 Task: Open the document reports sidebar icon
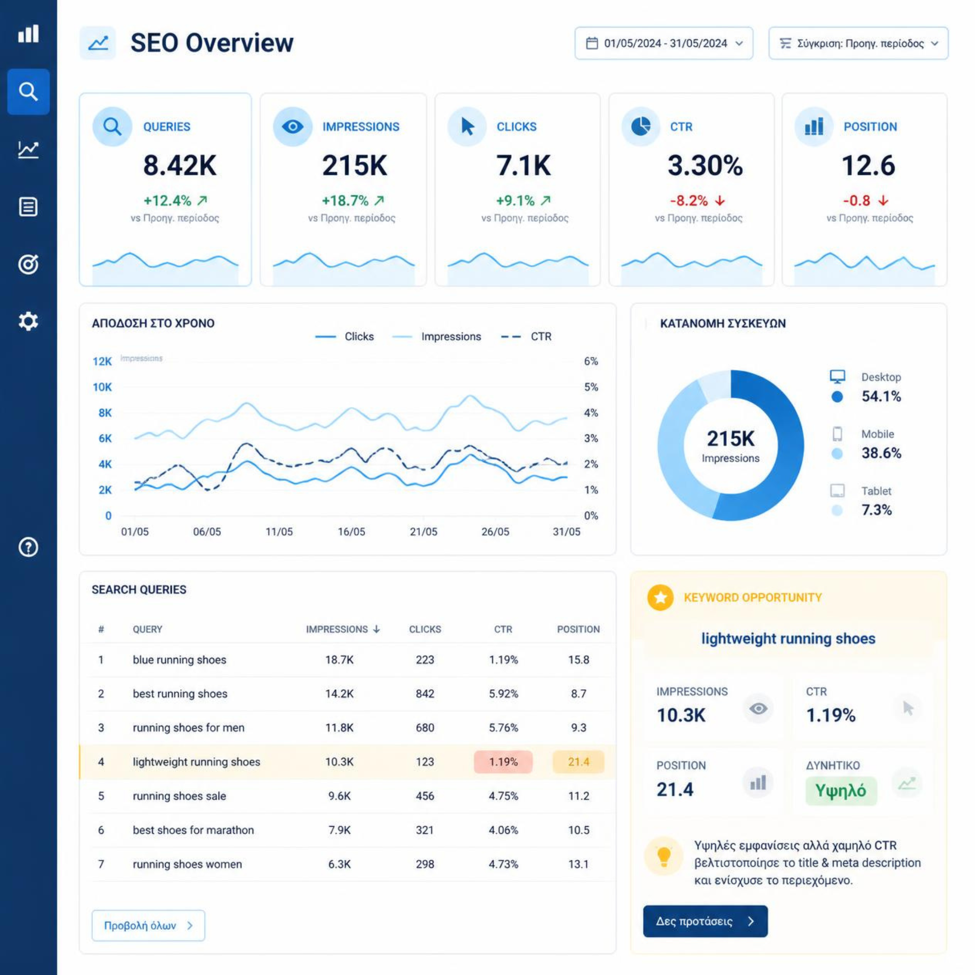click(28, 207)
